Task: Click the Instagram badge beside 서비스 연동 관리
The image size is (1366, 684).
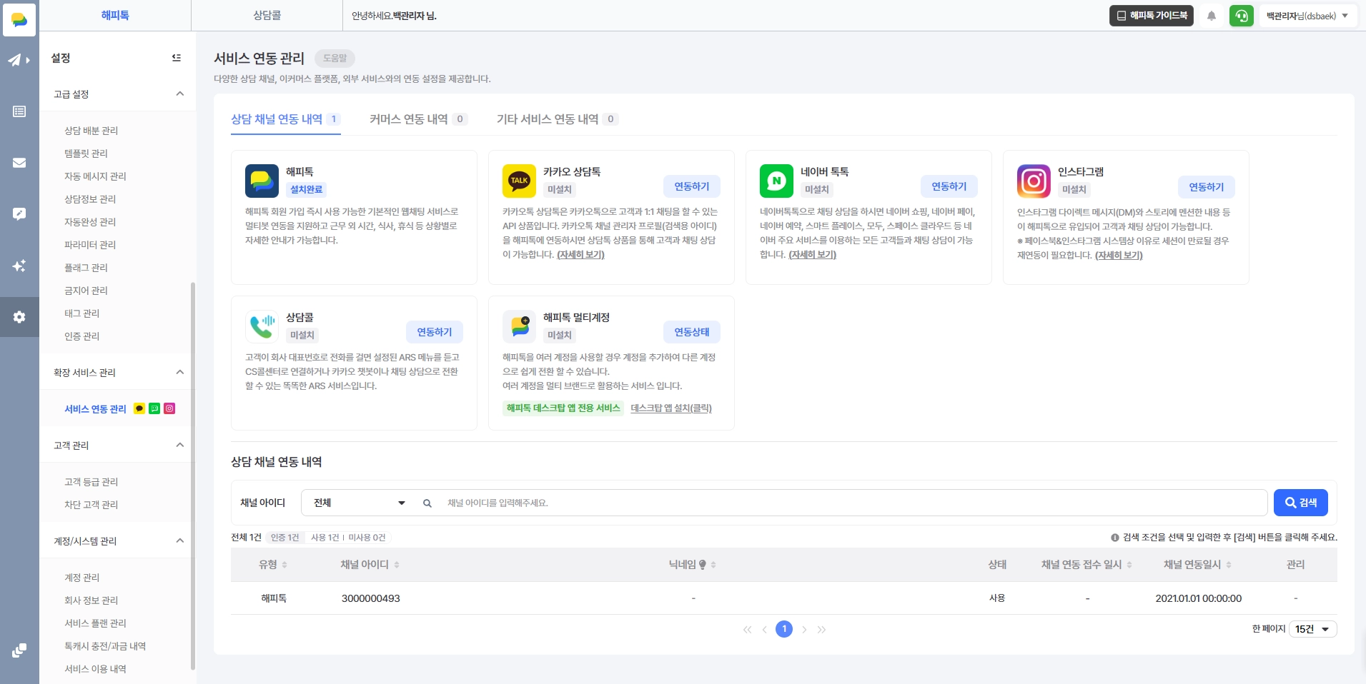Action: tap(169, 408)
